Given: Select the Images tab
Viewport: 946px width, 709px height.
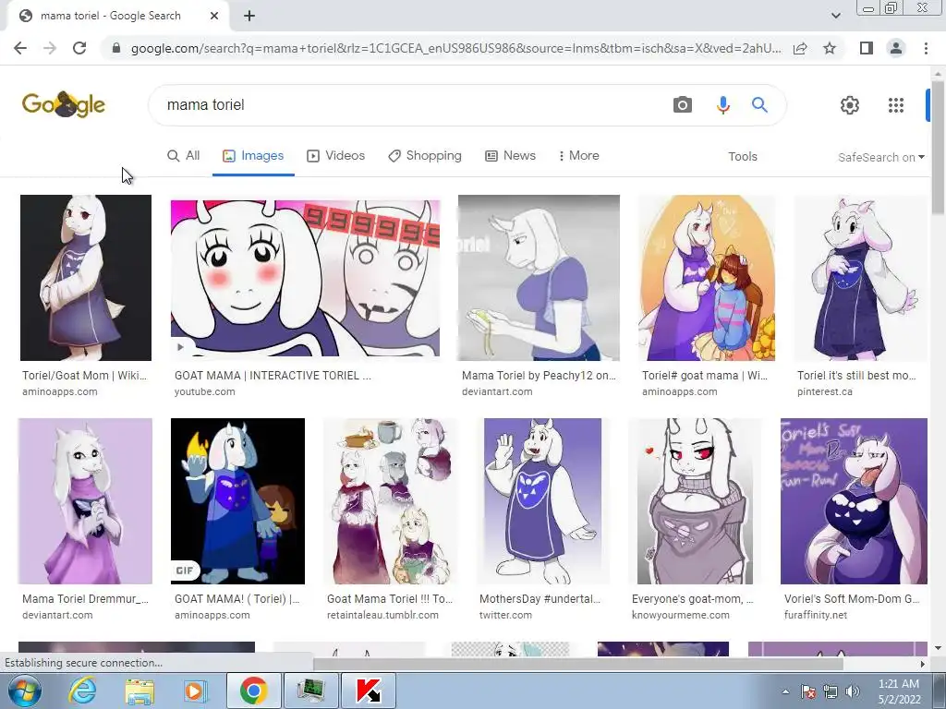Looking at the screenshot, I should (x=253, y=155).
